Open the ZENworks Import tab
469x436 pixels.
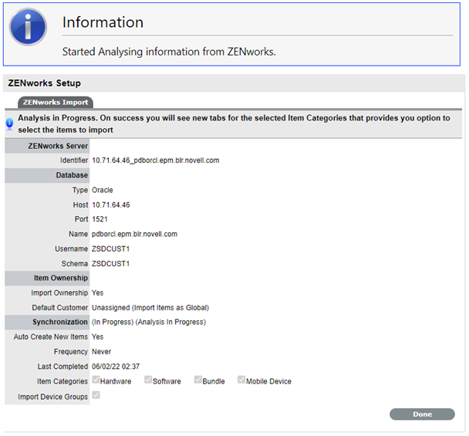tap(56, 103)
